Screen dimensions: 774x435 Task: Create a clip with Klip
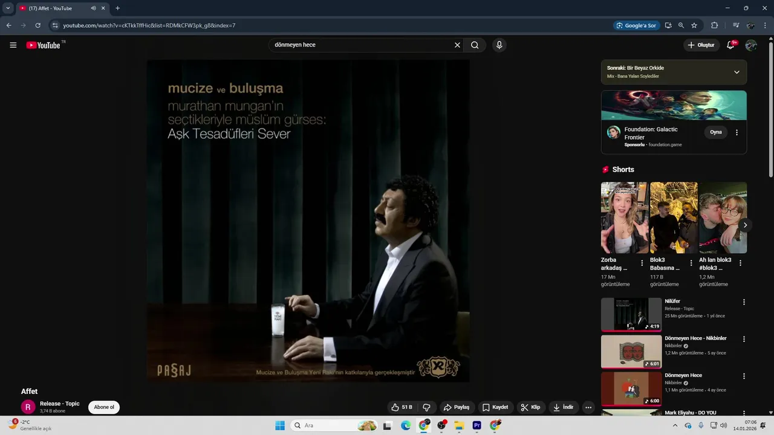(x=531, y=407)
